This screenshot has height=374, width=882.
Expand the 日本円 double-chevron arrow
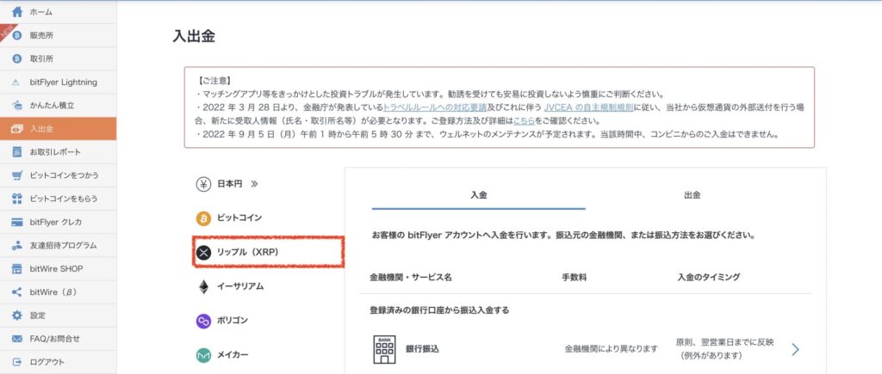click(254, 184)
